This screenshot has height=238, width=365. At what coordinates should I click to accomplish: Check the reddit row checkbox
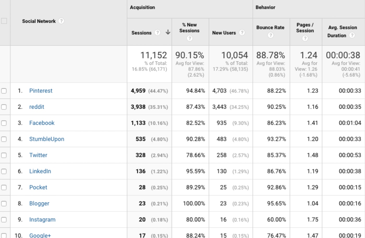coord(4,107)
